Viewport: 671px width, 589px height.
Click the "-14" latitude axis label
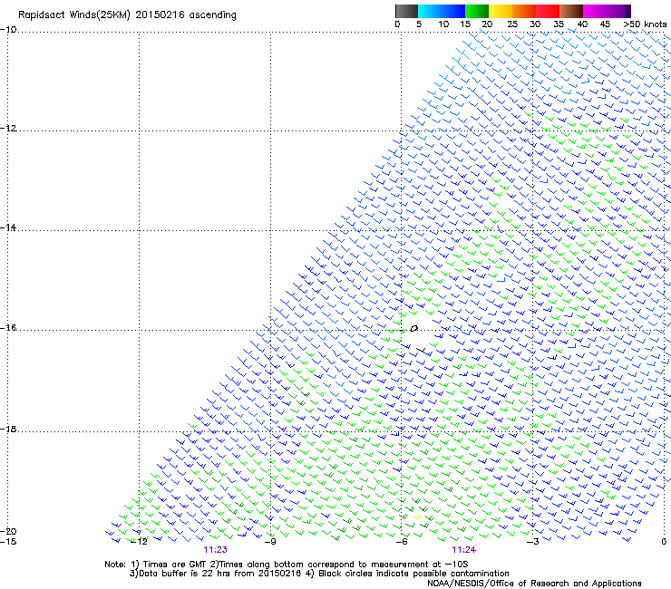8,227
